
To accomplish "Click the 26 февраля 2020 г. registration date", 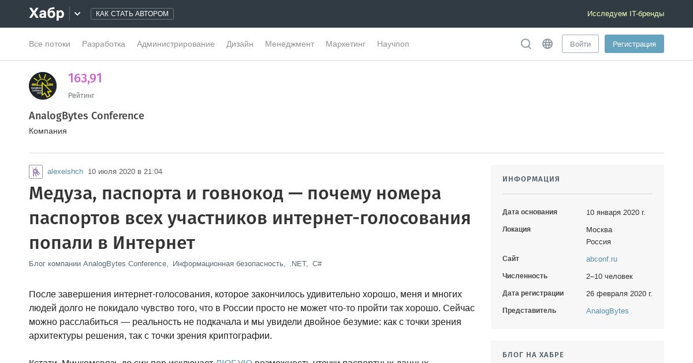I will tap(619, 294).
